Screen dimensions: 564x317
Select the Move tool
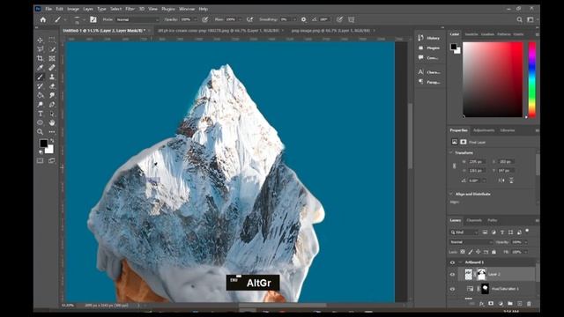[x=40, y=40]
